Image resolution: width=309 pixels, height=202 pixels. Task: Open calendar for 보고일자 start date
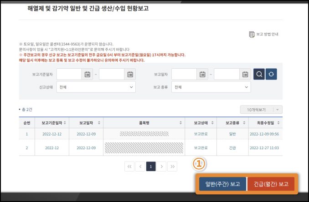coord(202,74)
